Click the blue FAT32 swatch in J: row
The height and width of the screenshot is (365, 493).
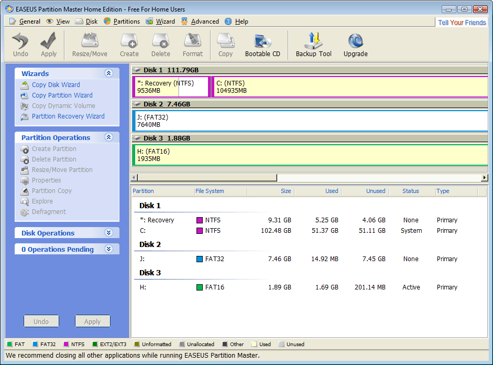click(199, 259)
